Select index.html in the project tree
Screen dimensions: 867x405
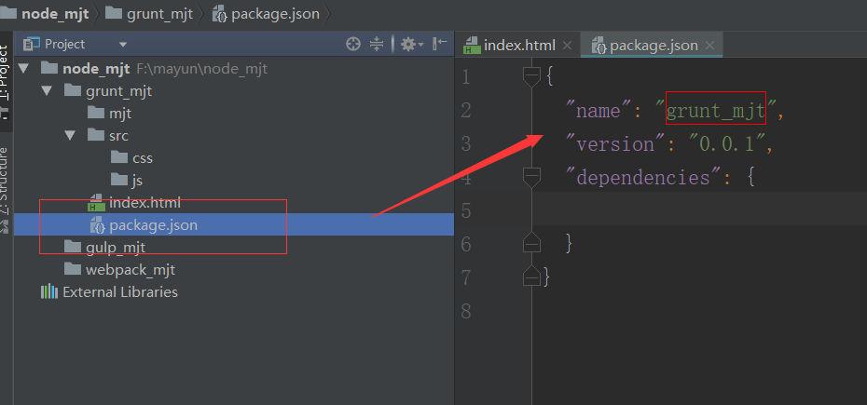(144, 203)
